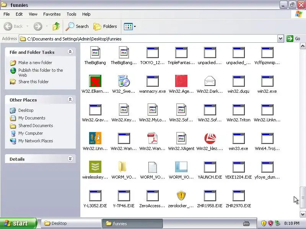Screen dimensions: 306x229
Task: Select the Y-L3052.EXE file icon
Action: click(x=95, y=195)
